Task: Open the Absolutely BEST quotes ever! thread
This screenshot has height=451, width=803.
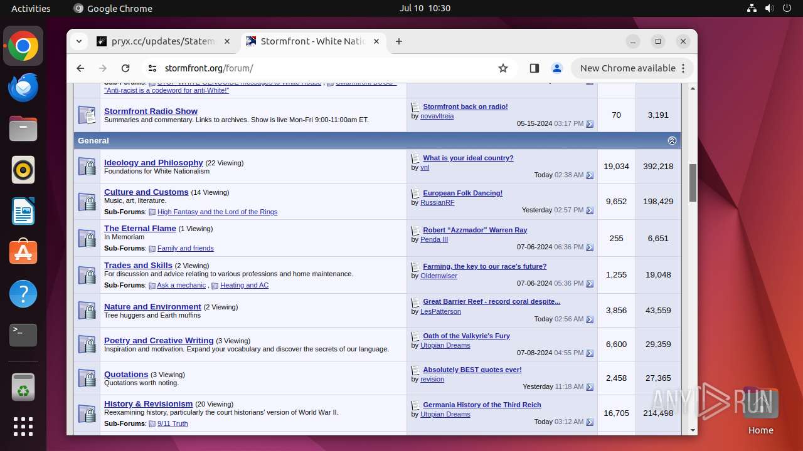Action: click(x=472, y=370)
